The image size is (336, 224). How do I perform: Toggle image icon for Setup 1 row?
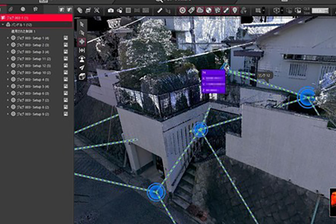[66, 38]
